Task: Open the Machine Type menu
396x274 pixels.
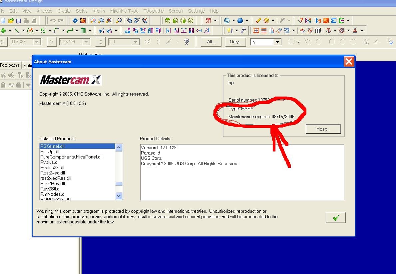Action: pyautogui.click(x=124, y=11)
